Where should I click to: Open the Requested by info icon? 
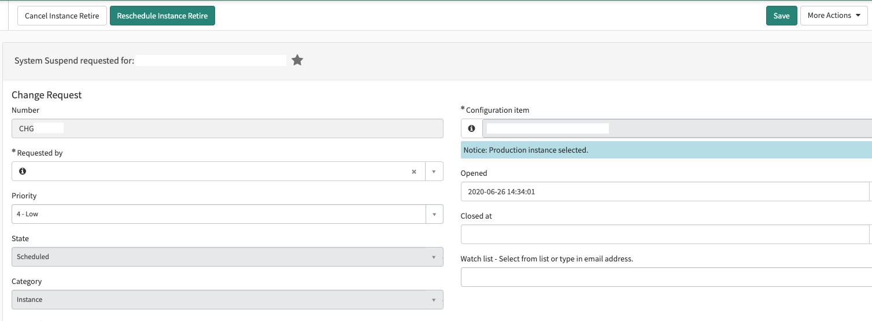(x=23, y=171)
